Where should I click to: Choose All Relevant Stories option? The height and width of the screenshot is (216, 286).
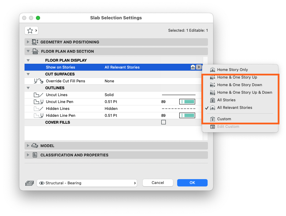coord(235,108)
